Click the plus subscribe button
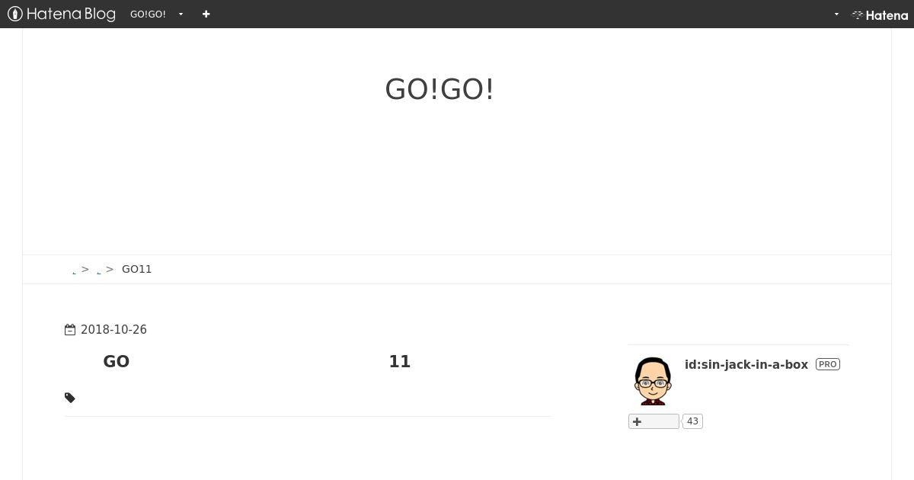Screen dimensions: 914x480 (x=654, y=421)
